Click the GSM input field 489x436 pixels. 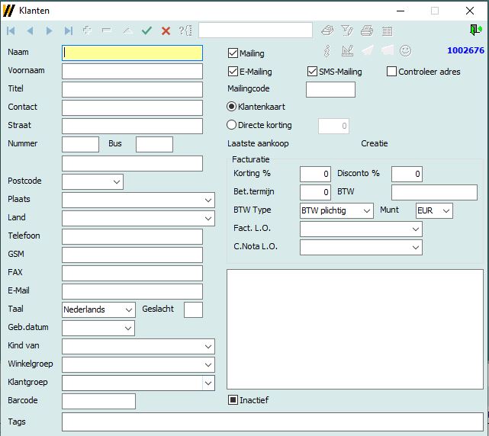click(132, 255)
